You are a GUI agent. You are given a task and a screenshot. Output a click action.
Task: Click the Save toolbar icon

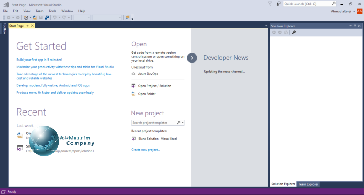[x=41, y=18]
